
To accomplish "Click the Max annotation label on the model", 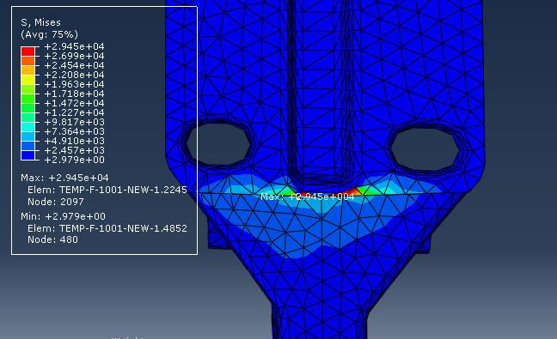I will 307,197.
